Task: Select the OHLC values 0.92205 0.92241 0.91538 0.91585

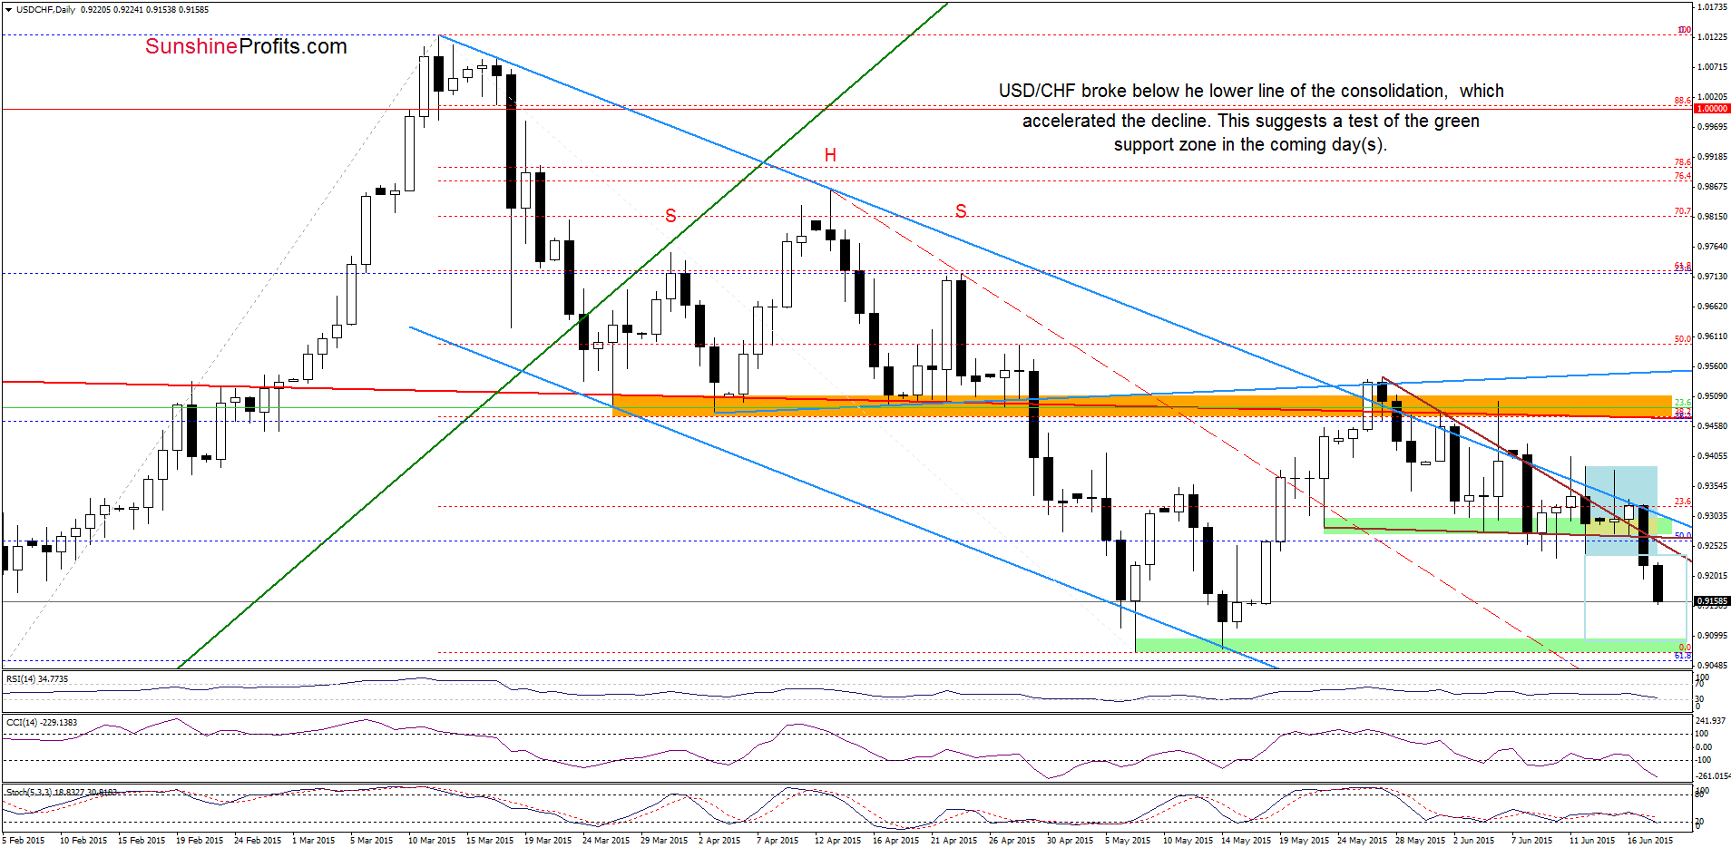Action: 144,10
